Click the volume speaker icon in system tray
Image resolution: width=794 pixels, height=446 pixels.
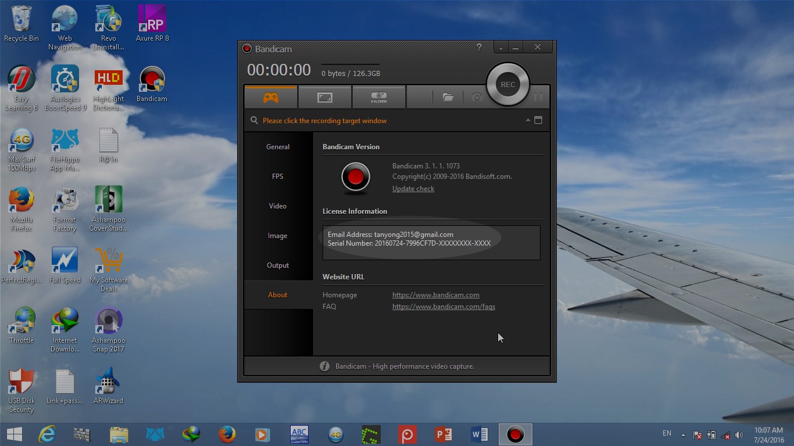(x=739, y=435)
